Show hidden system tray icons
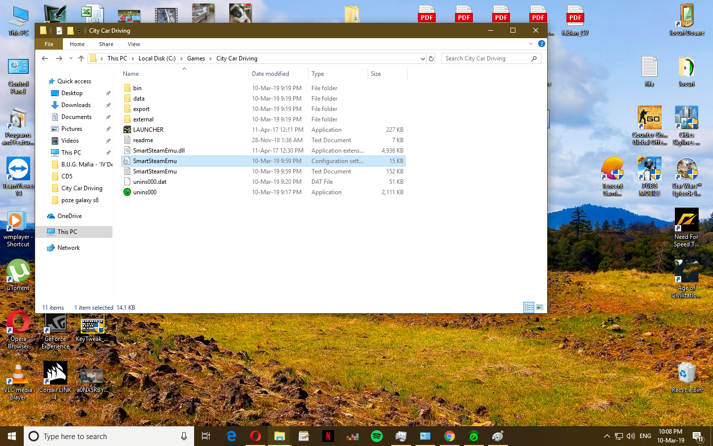Image resolution: width=713 pixels, height=446 pixels. (607, 436)
